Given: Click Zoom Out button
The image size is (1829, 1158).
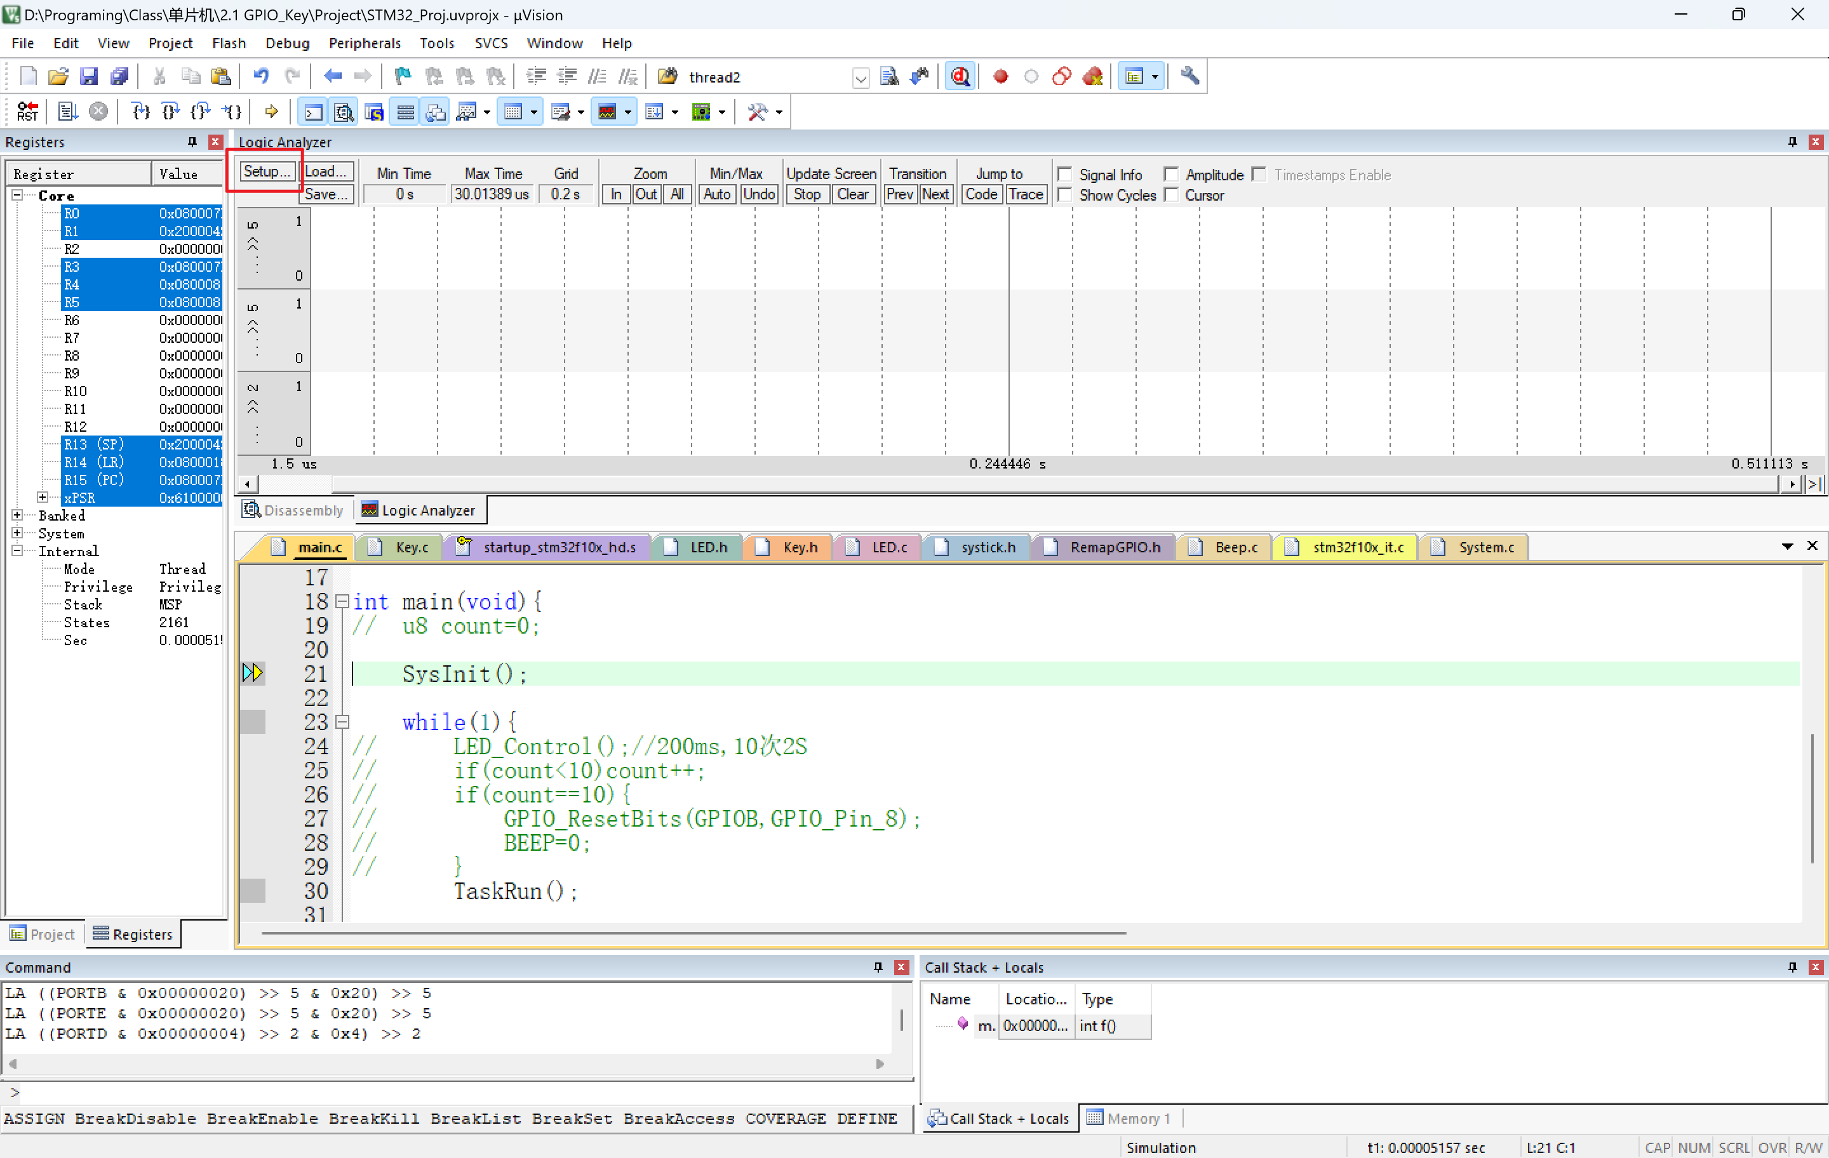Looking at the screenshot, I should [x=647, y=194].
